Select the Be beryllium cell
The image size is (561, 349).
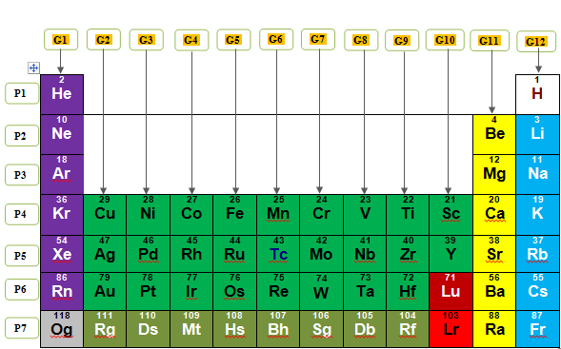pos(494,135)
